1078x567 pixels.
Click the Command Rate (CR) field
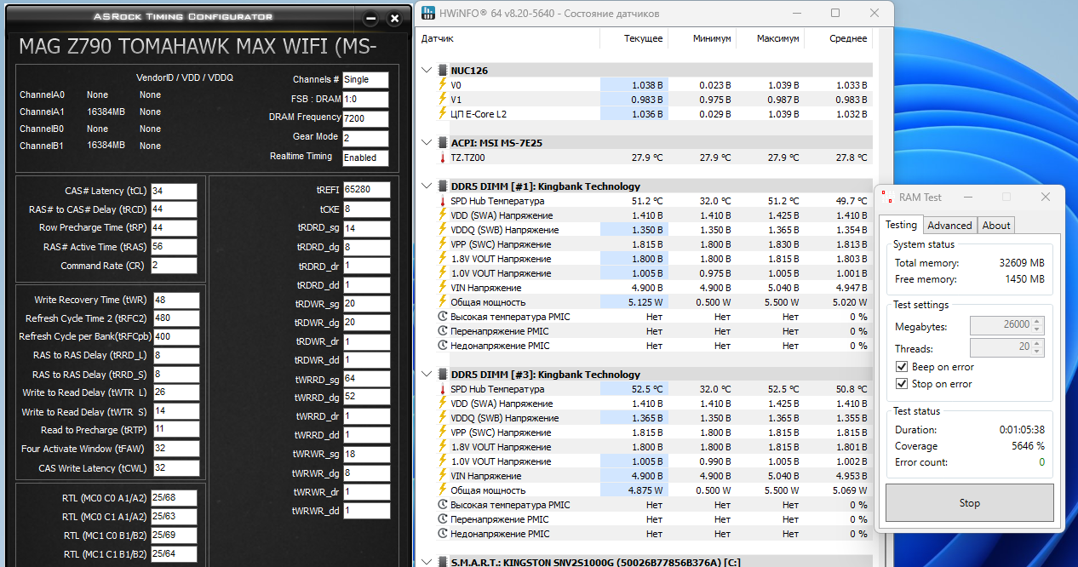click(x=174, y=266)
